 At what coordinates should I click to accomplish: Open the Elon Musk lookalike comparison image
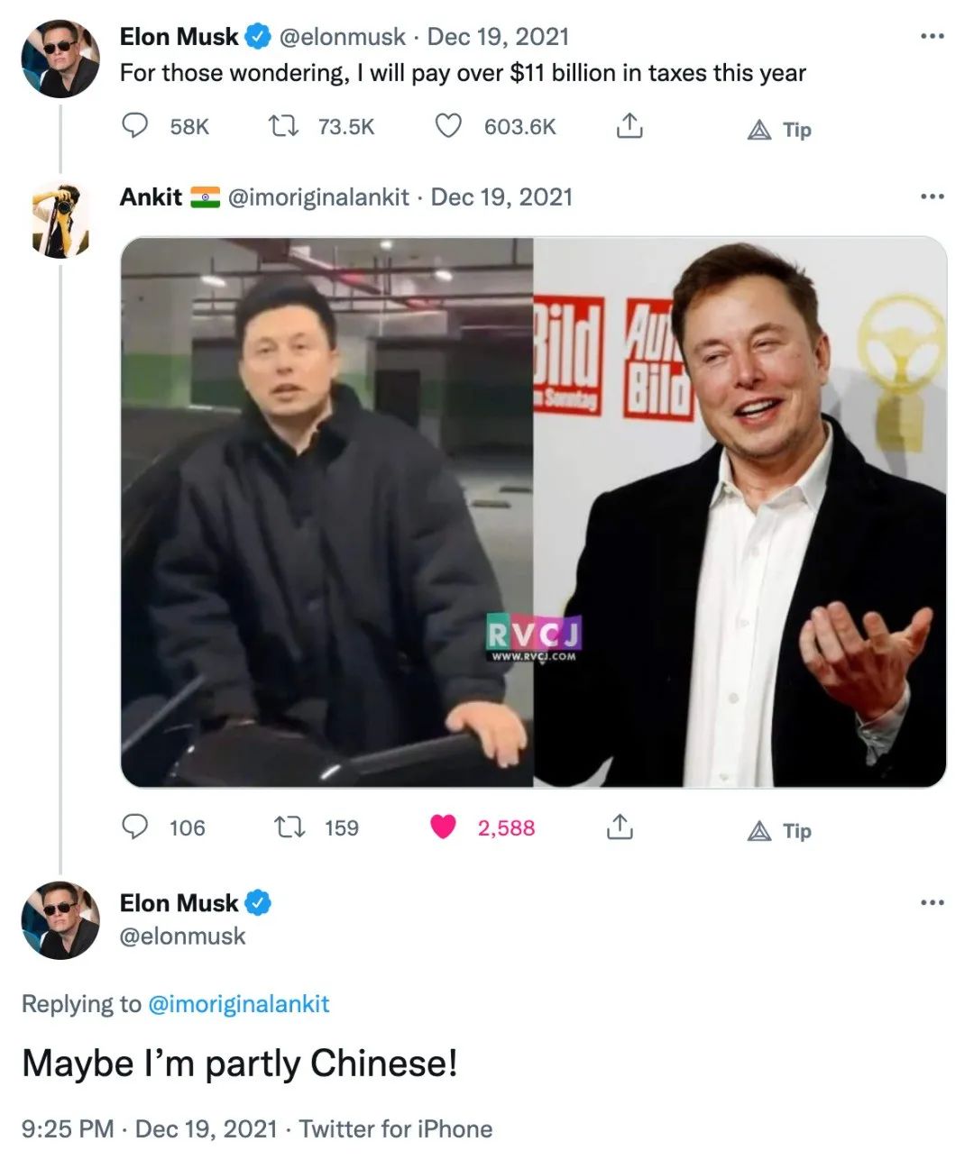(532, 511)
